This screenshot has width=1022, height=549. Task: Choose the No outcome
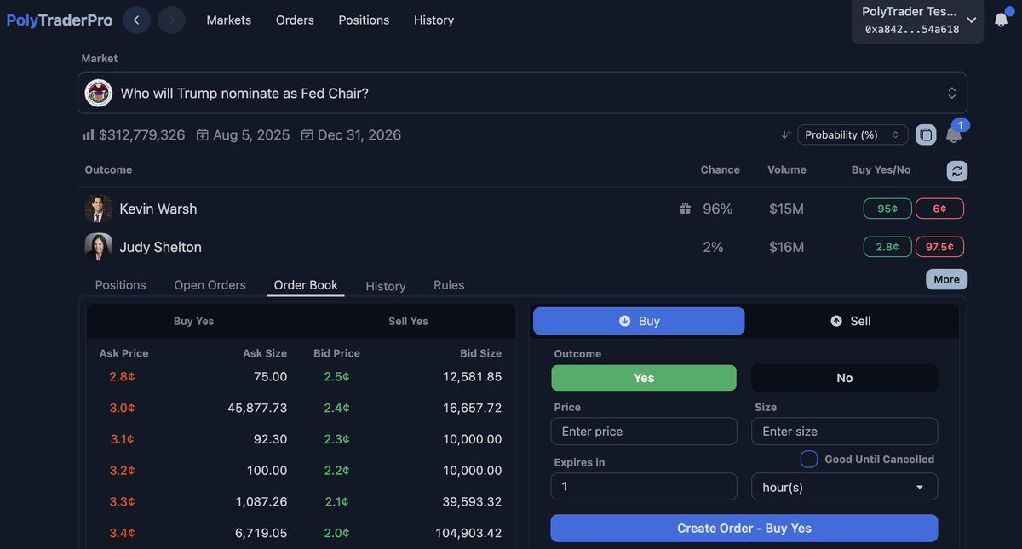pyautogui.click(x=844, y=378)
